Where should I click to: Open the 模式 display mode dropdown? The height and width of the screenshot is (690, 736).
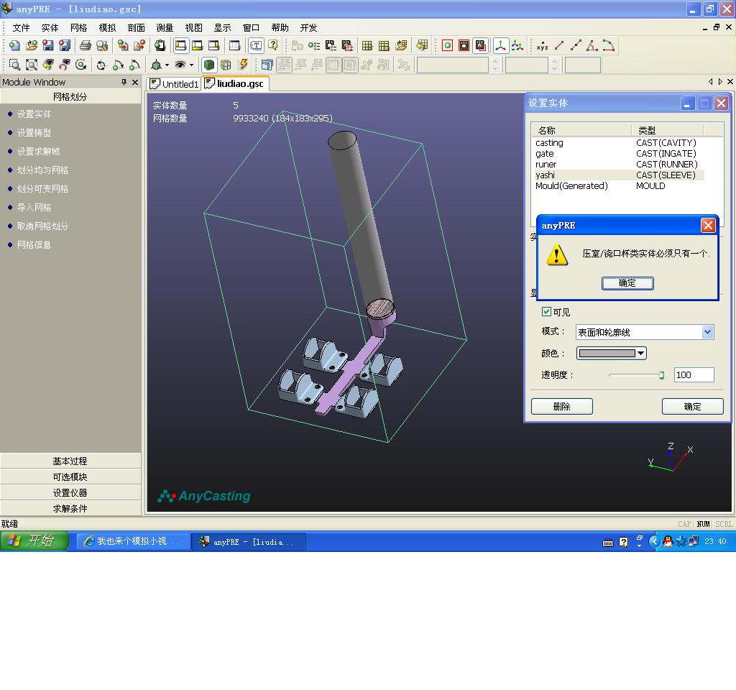click(708, 332)
